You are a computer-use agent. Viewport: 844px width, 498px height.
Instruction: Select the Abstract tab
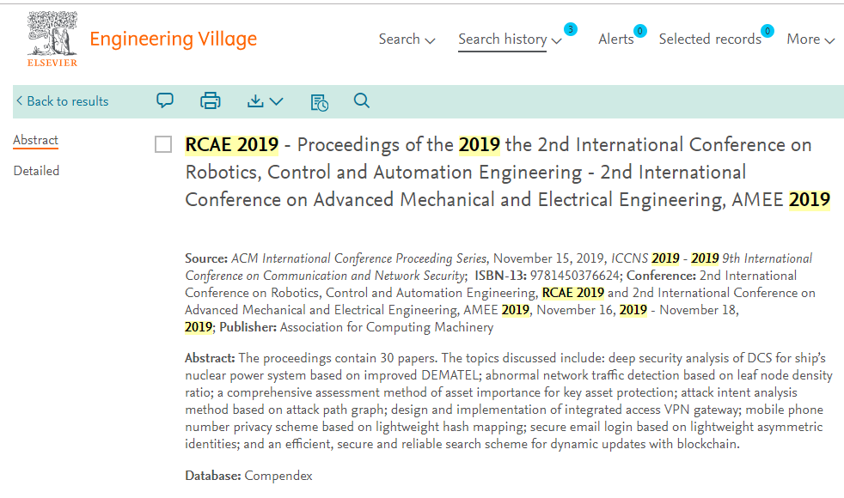pyautogui.click(x=35, y=140)
